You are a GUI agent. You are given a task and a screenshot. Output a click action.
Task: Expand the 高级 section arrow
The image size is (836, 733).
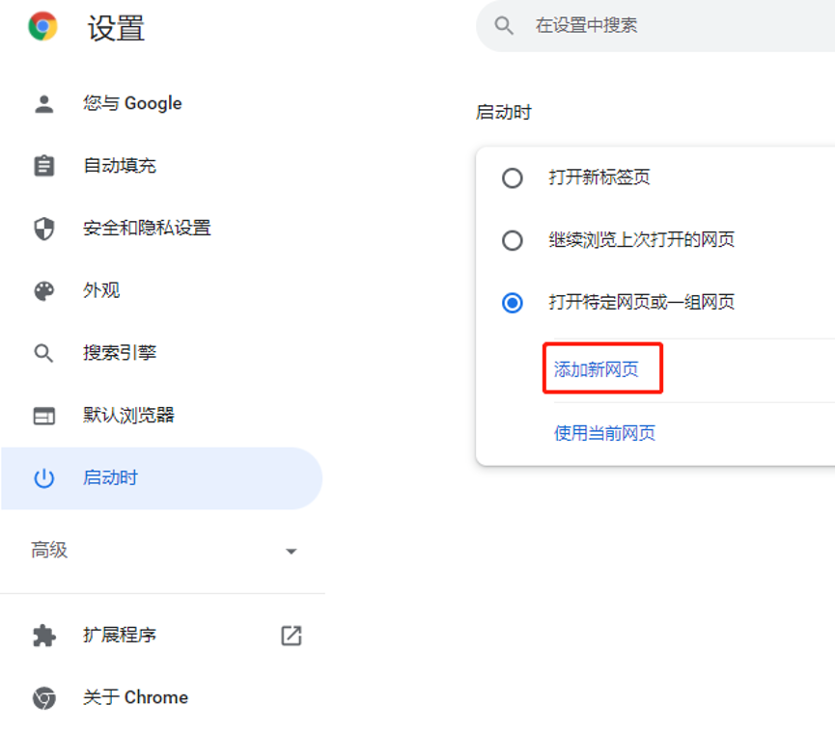coord(291,552)
